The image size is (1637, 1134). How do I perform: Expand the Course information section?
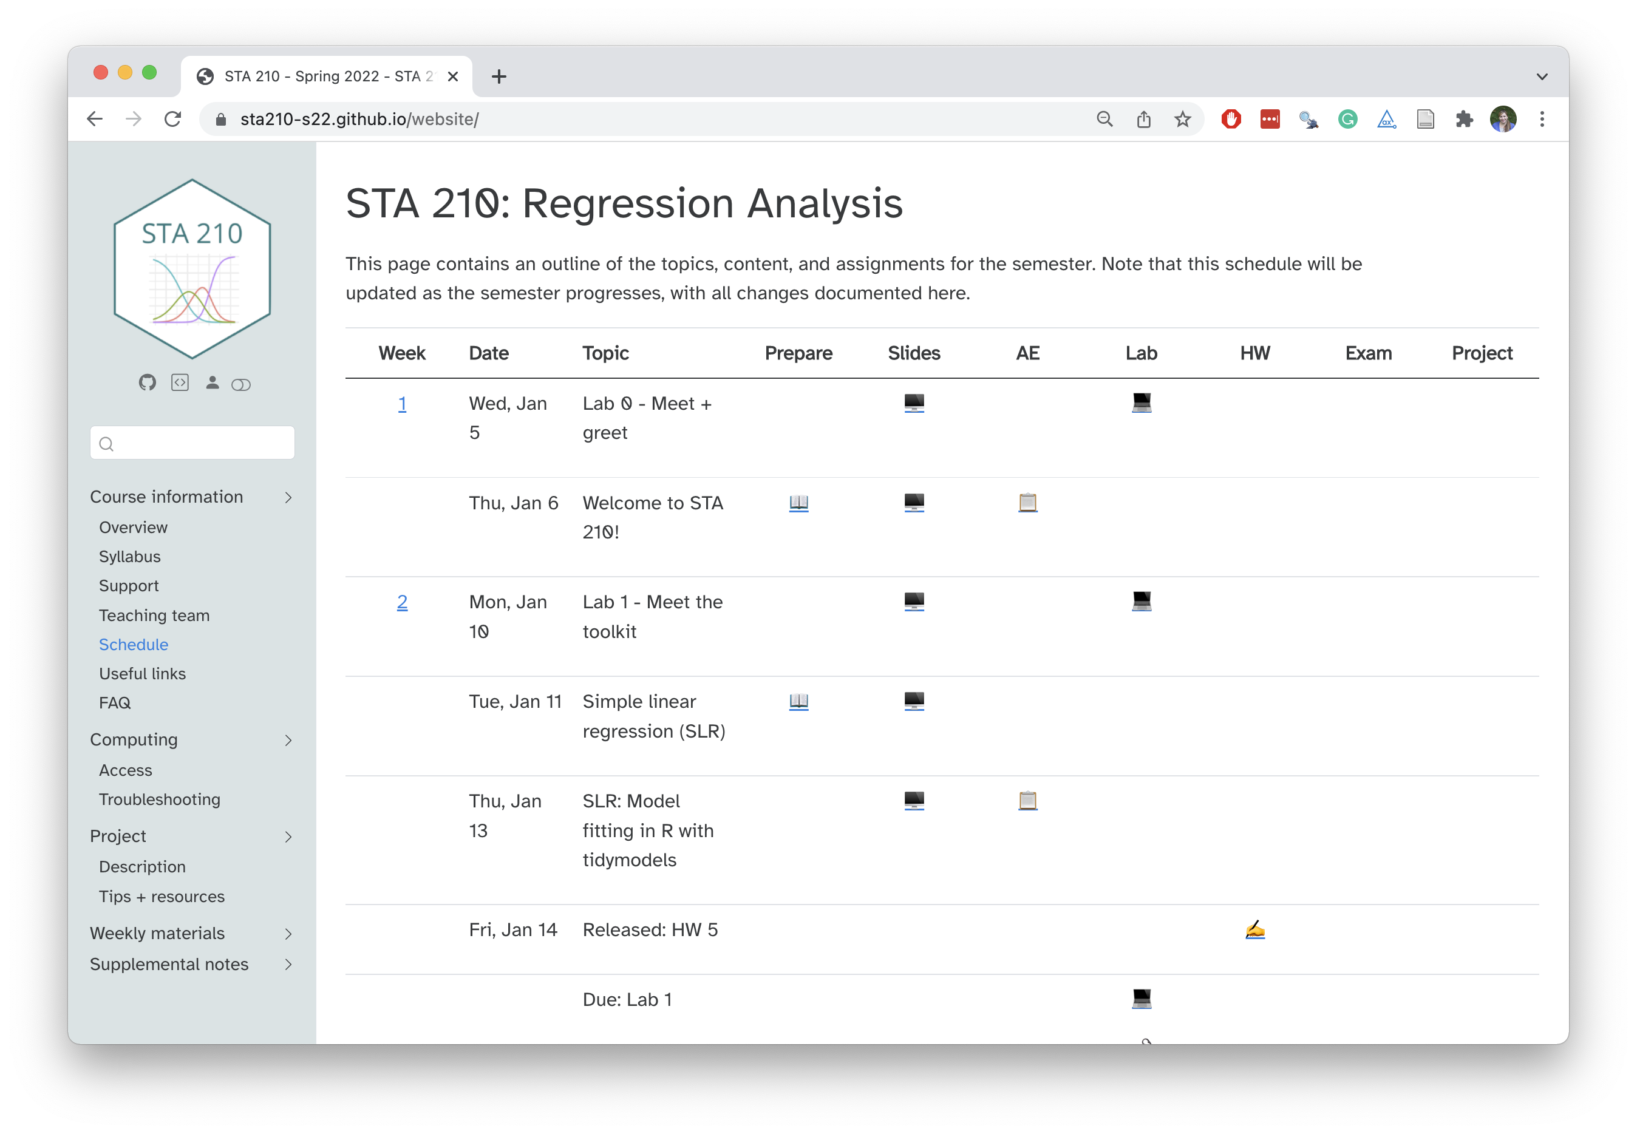coord(288,497)
